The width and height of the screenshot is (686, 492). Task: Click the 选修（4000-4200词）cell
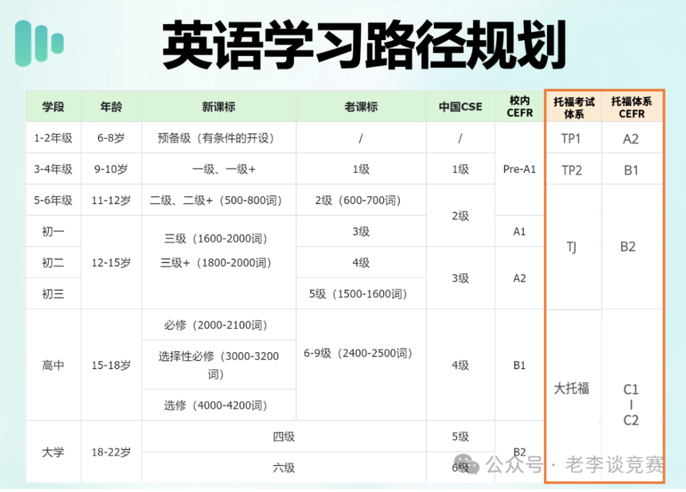coord(217,405)
